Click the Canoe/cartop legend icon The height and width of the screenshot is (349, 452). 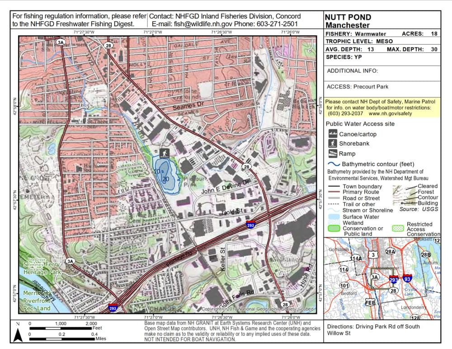coord(332,134)
